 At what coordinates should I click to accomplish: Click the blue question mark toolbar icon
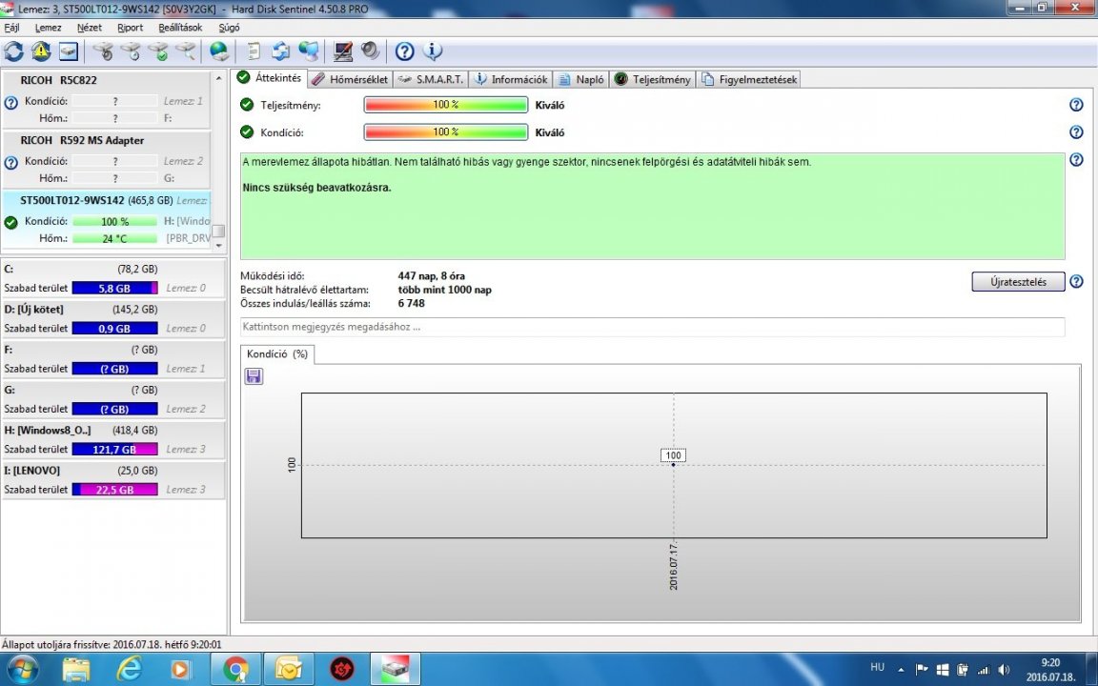point(405,51)
